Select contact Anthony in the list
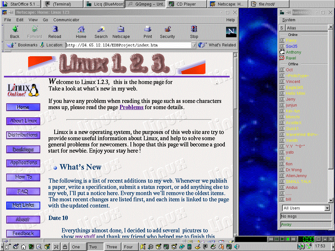 pos(293,52)
